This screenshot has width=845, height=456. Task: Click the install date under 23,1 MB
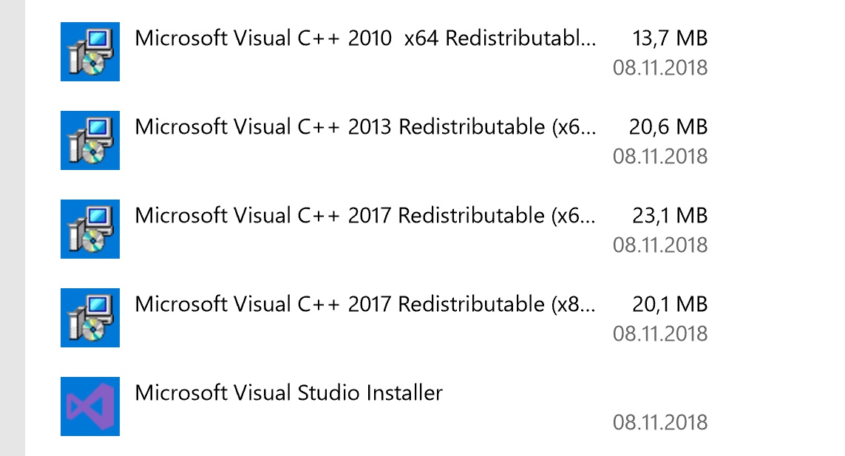click(x=660, y=245)
